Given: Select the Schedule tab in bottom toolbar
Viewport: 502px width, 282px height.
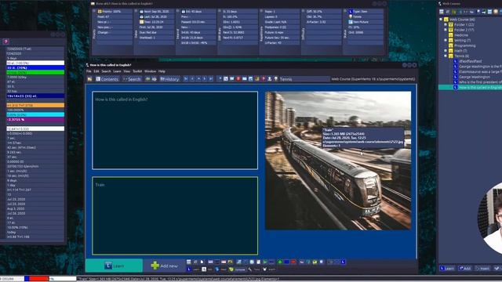Looking at the screenshot, I should pyautogui.click(x=236, y=269).
